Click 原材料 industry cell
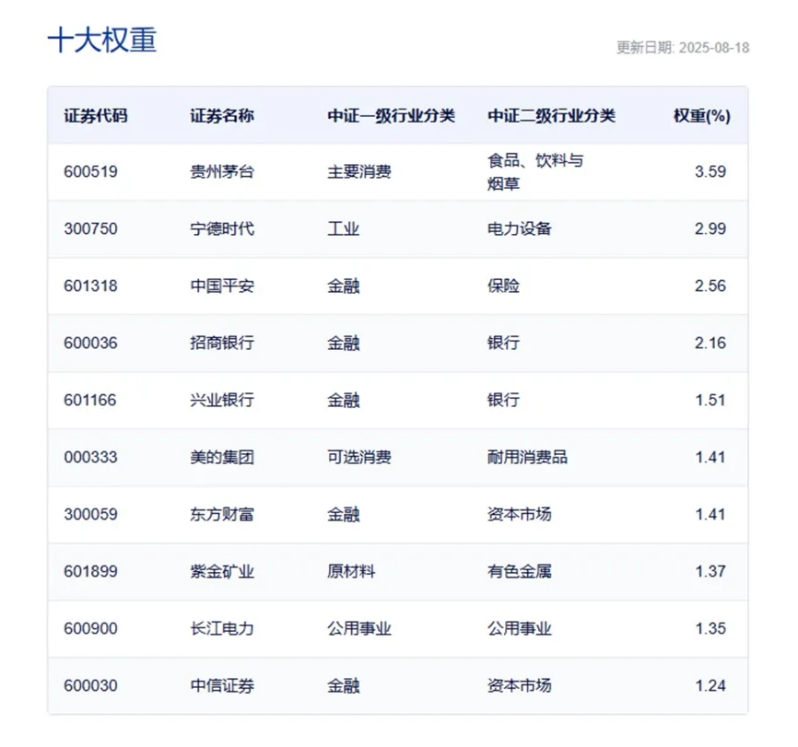Image resolution: width=798 pixels, height=747 pixels. [351, 571]
